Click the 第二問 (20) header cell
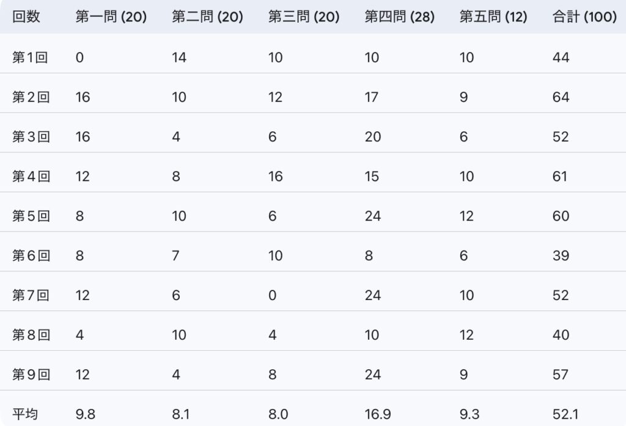The image size is (626, 426). (x=207, y=17)
